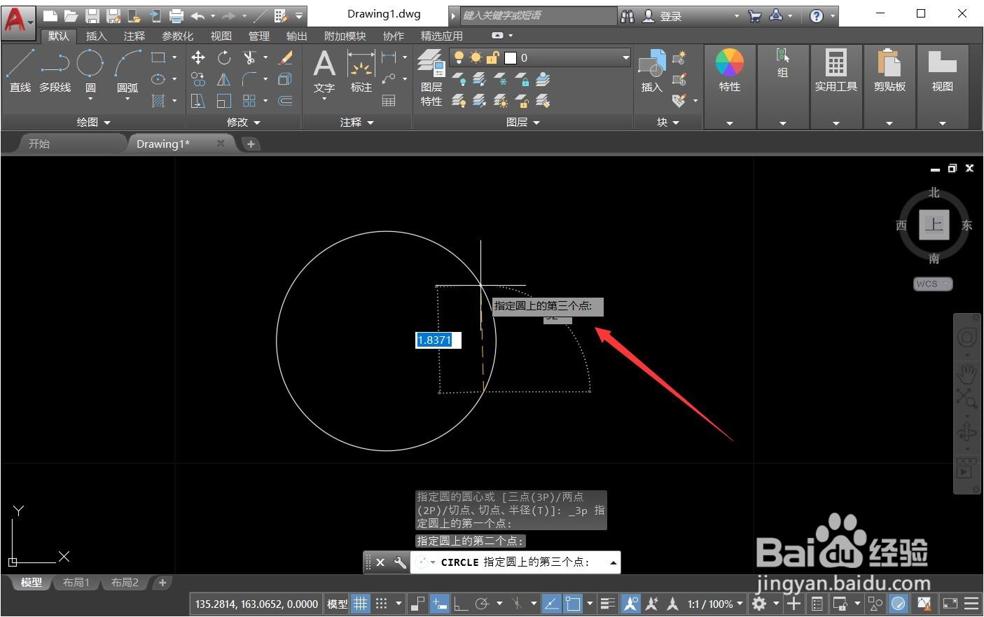Select the Fillet tool
Viewport: 984px width, 617px height.
249,79
